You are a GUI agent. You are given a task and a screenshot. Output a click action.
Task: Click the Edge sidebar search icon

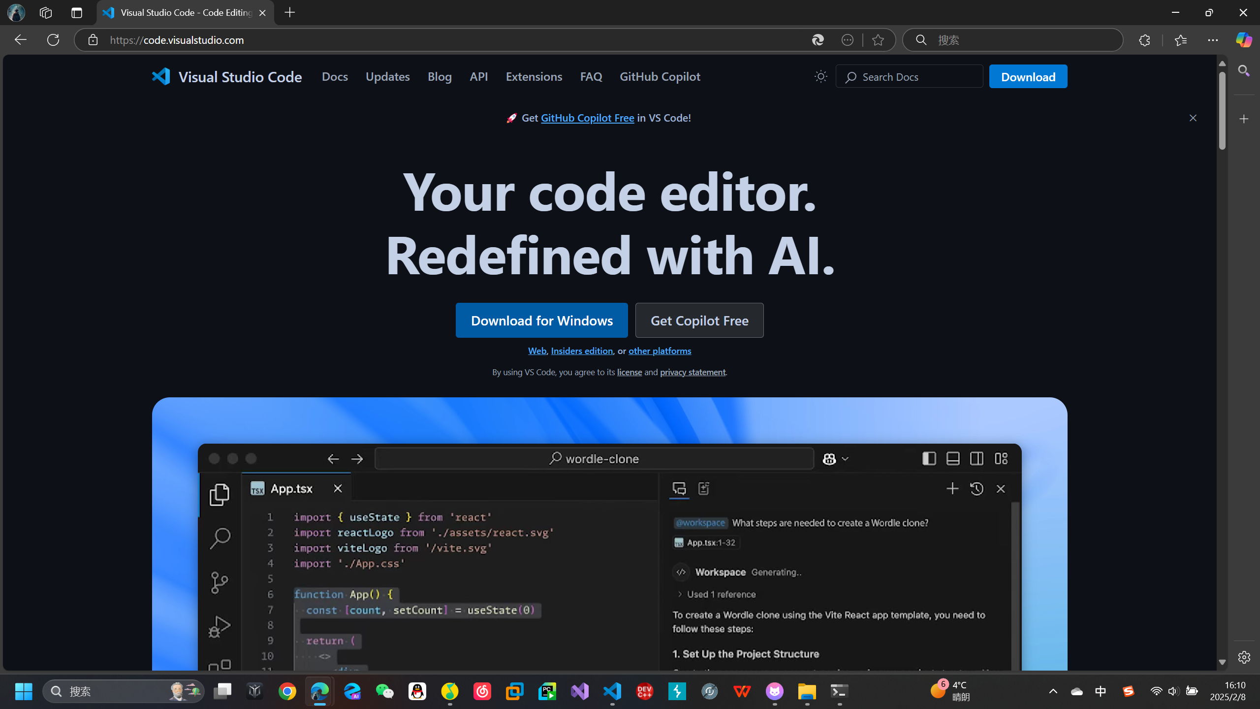(1244, 71)
